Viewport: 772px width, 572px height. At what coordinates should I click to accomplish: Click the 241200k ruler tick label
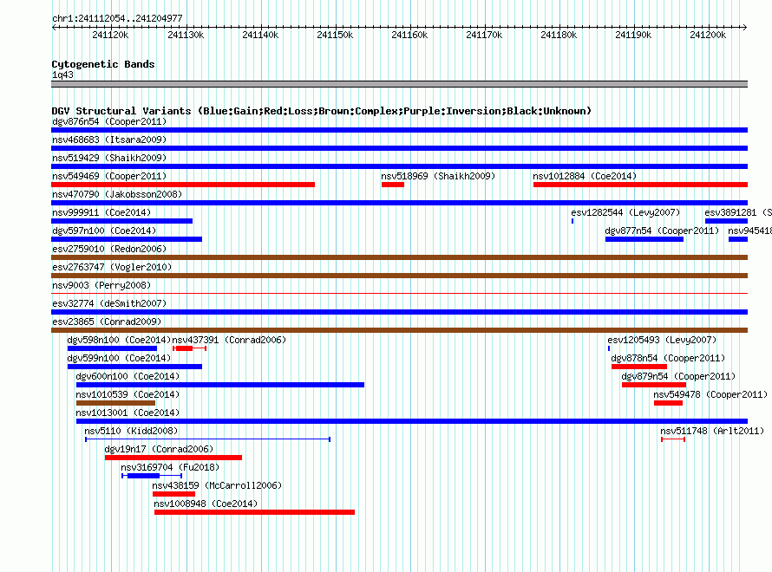(x=708, y=35)
